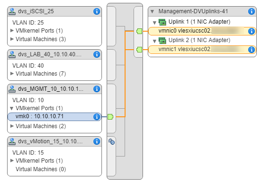Collapse Uplink 2 NIC Adapter node

154,41
